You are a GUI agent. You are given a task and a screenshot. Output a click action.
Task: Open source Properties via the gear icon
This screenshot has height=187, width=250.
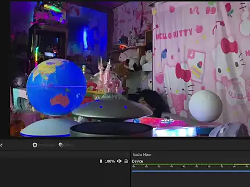(35, 145)
